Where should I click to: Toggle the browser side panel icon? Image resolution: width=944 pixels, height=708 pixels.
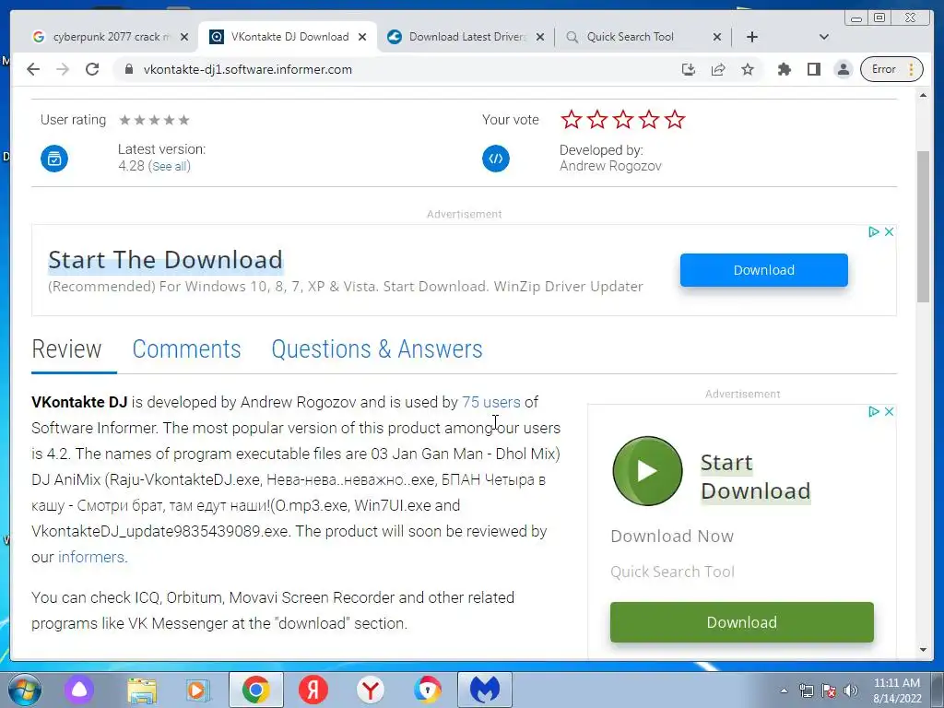point(814,69)
